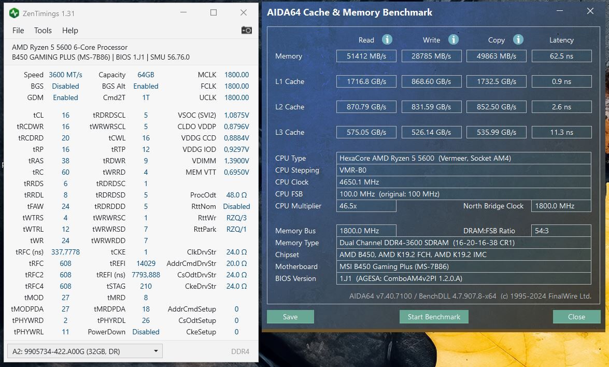
Task: Click the Motherboard MSI B450 Gaming Plus field
Action: click(464, 267)
